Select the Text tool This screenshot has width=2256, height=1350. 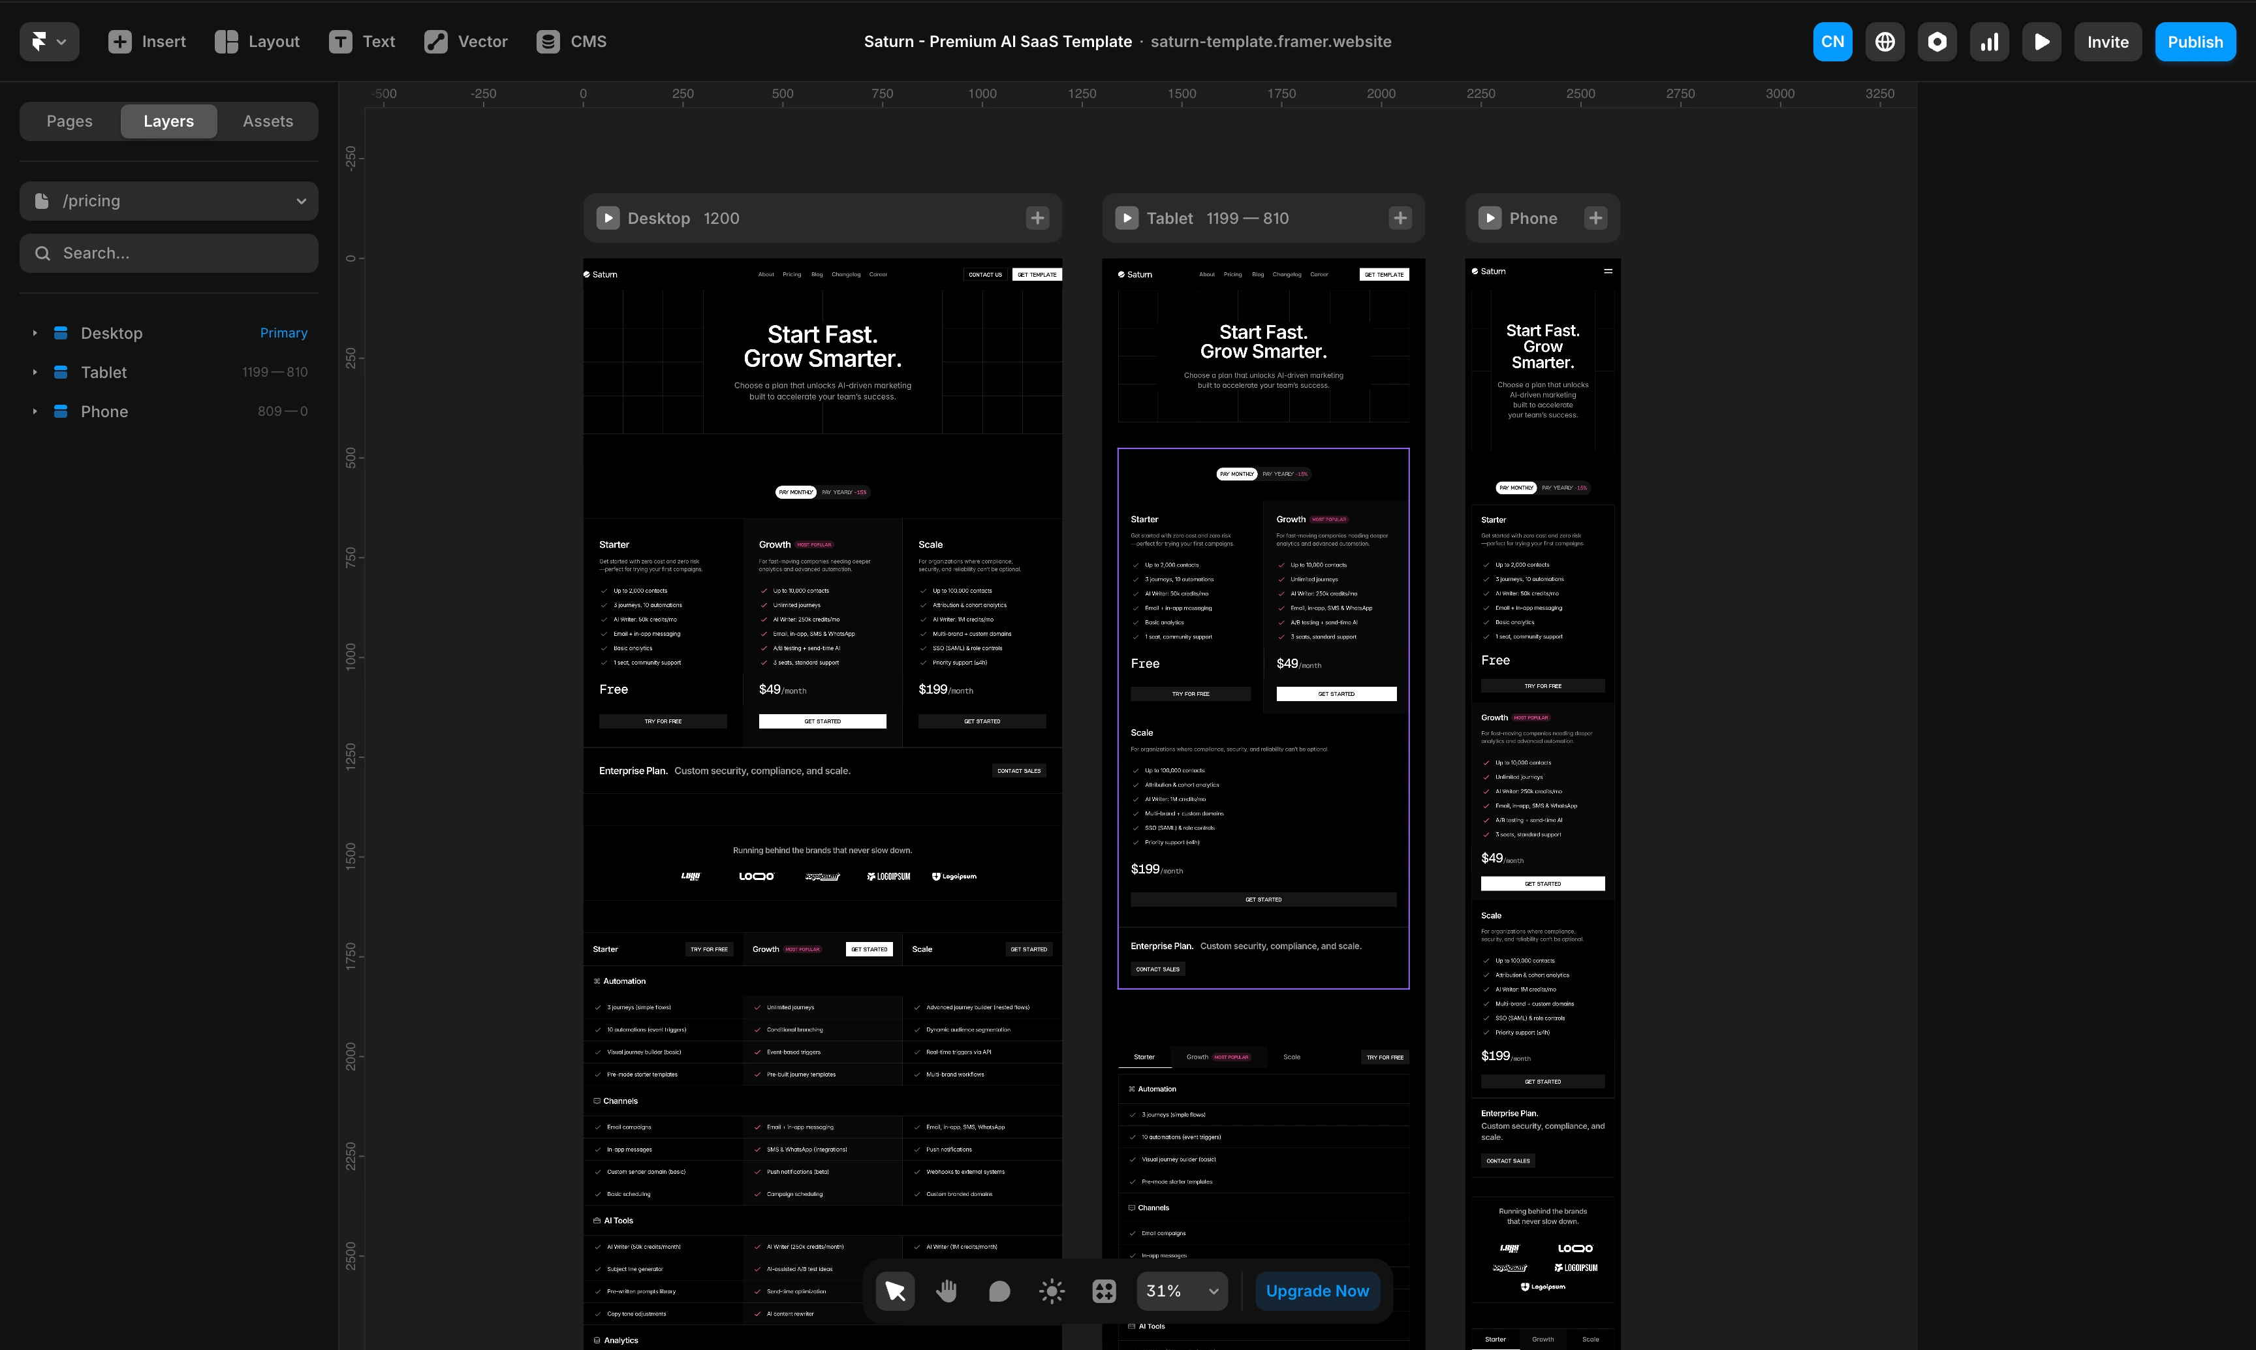tap(362, 41)
